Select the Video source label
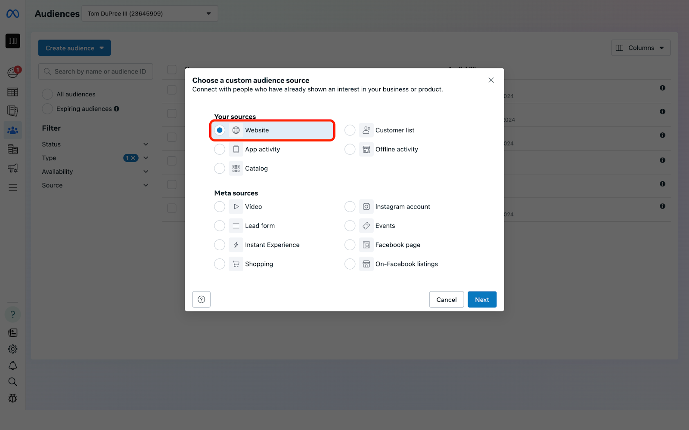 [x=254, y=207]
